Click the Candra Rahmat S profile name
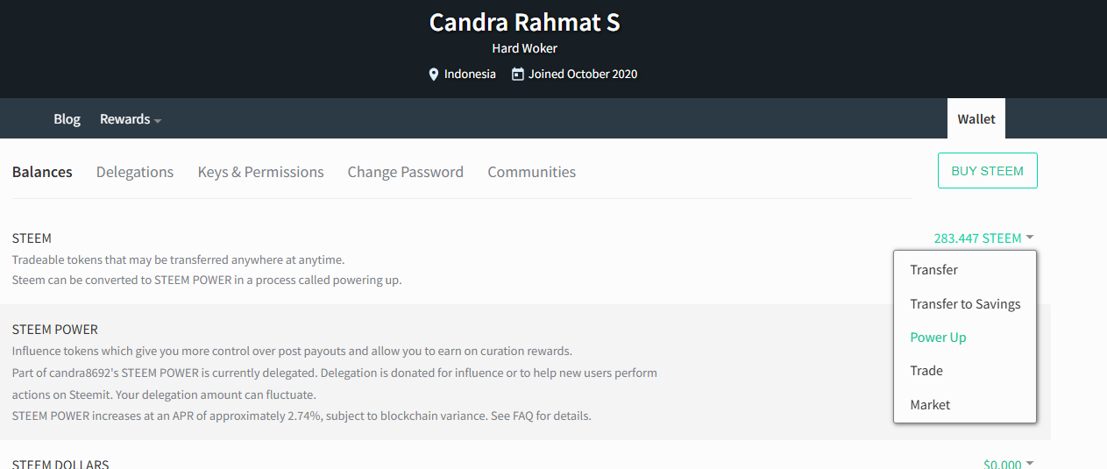 tap(524, 23)
